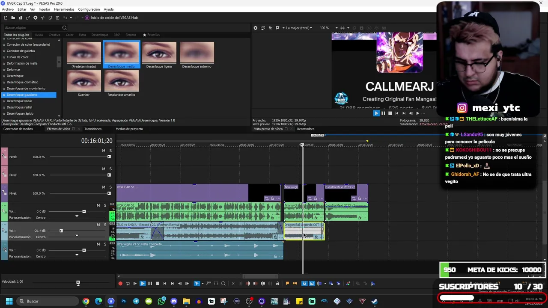Show Favoritos plugins filter

152,35
